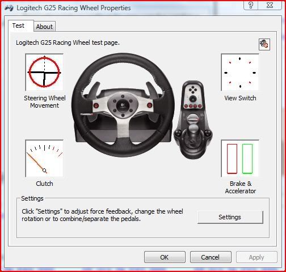Click the force feedback disable icon
This screenshot has height=272, width=286.
click(x=264, y=44)
